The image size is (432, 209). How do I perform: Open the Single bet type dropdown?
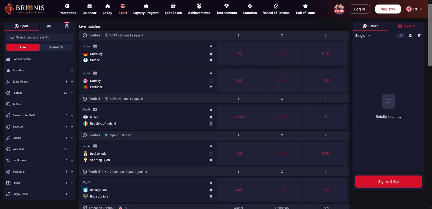coord(363,36)
